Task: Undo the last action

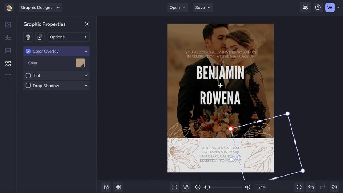Action: pos(311,187)
